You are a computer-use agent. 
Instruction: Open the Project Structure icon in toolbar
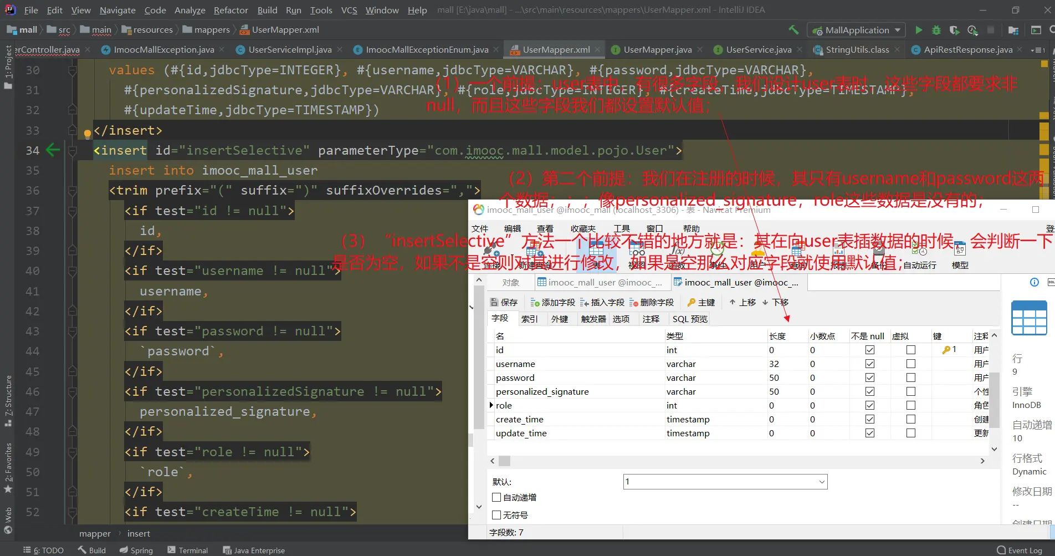[x=1013, y=30]
